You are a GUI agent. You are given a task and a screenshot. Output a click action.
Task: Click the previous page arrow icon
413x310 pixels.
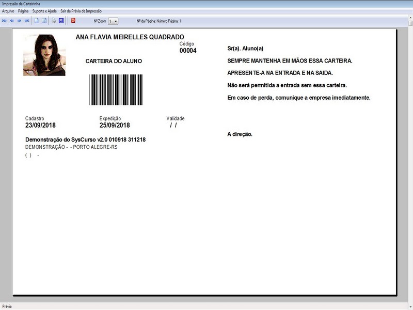[x=12, y=21]
